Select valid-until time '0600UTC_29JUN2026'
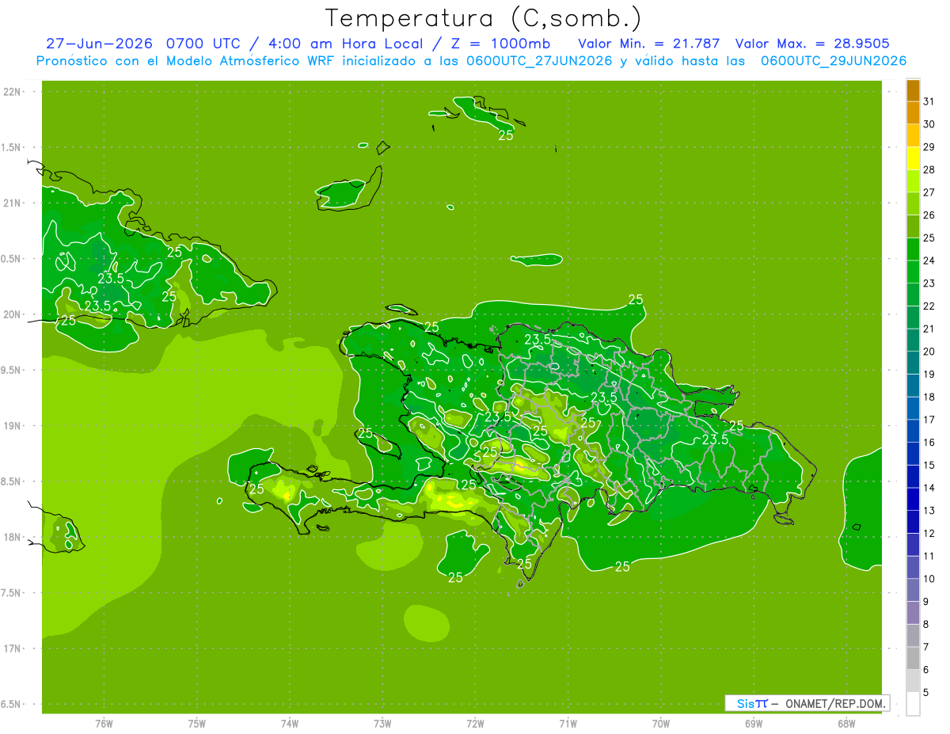Viewport: 950px width, 734px height. point(833,61)
